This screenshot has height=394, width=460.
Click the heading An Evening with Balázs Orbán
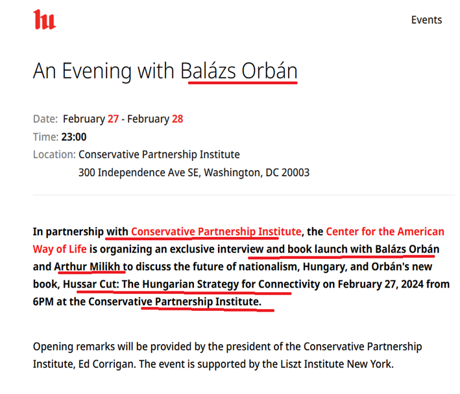click(165, 70)
